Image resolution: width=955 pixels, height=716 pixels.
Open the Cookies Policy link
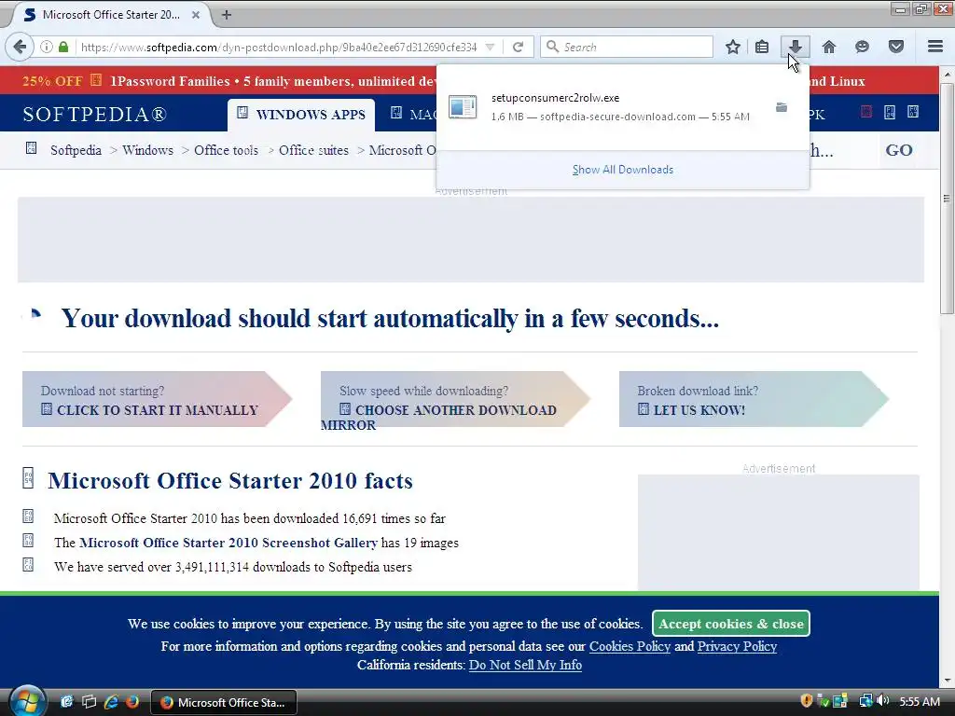click(x=630, y=646)
